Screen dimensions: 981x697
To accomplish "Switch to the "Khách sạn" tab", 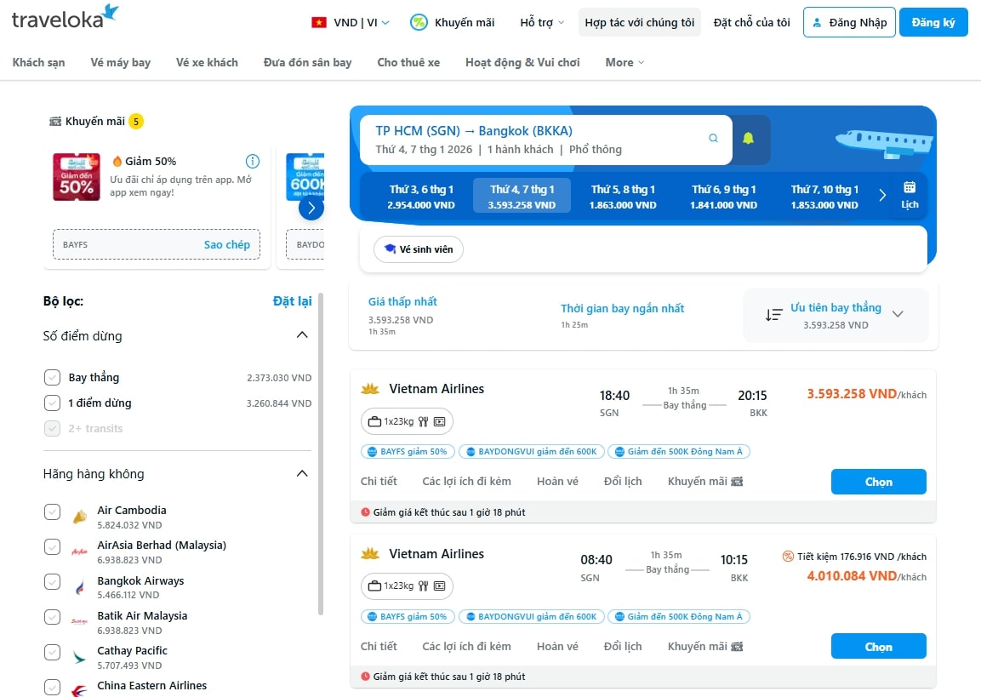I will [x=38, y=62].
